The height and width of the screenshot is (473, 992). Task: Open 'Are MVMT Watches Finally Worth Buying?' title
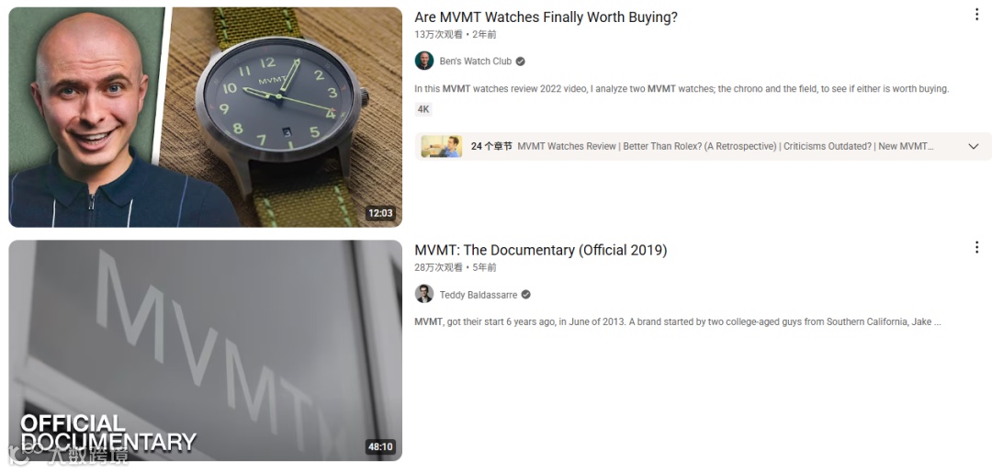(x=546, y=17)
